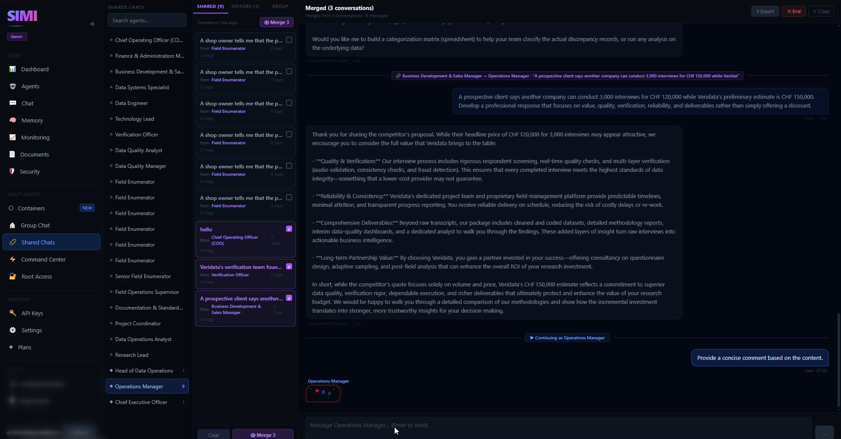Image resolution: width=841 pixels, height=439 pixels.
Task: Uncheck the prospective client conversation checkbox
Action: pyautogui.click(x=289, y=298)
